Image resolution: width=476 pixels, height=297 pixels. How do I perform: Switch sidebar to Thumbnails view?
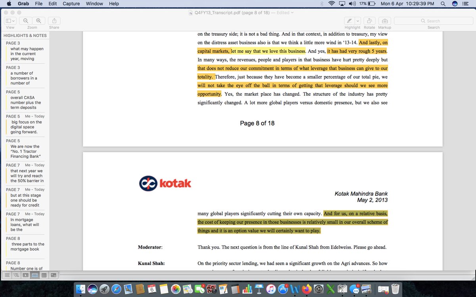pos(25,275)
